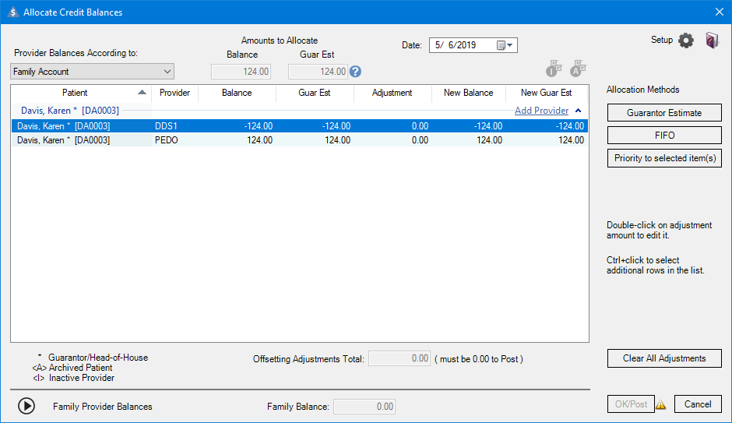
Task: Click the blue question mark help icon
Action: [356, 72]
